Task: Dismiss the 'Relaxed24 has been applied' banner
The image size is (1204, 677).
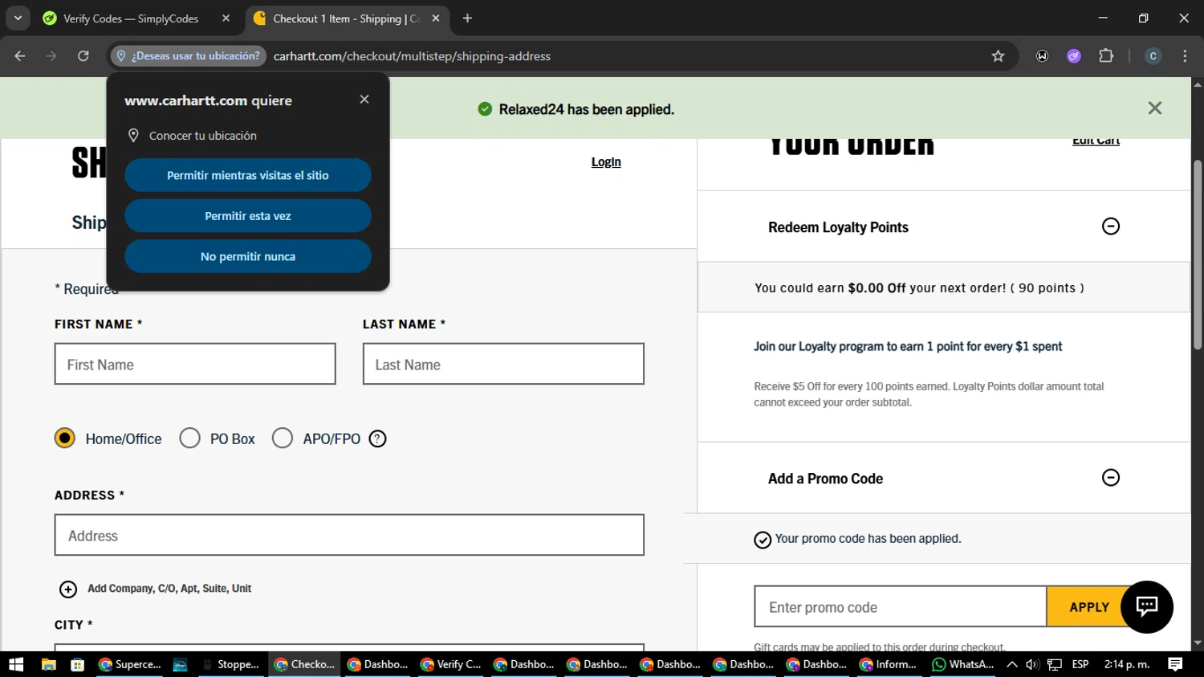Action: pos(1155,108)
